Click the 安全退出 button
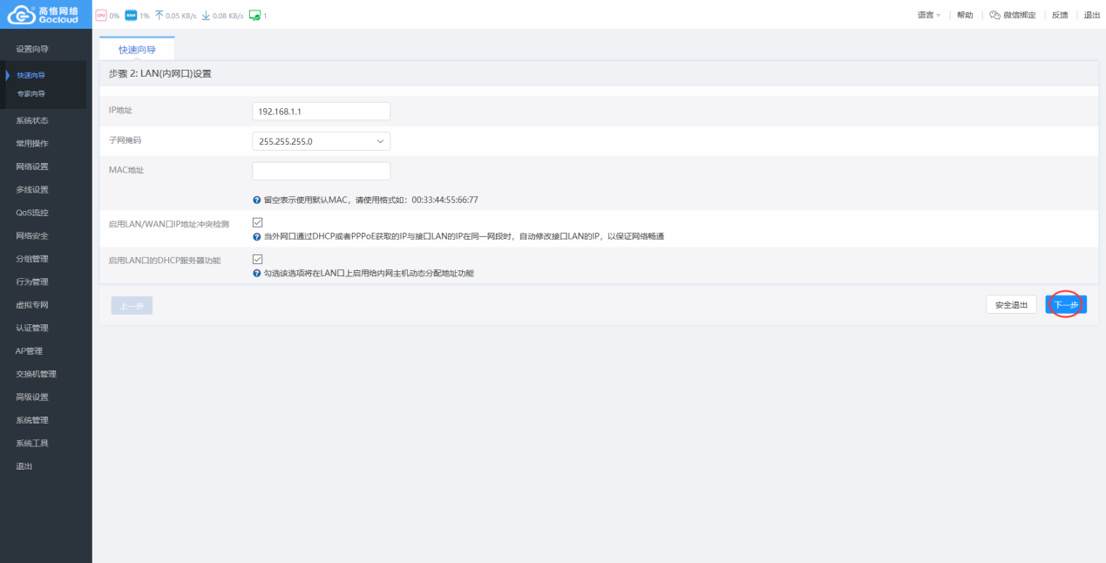This screenshot has height=563, width=1106. click(x=1011, y=305)
